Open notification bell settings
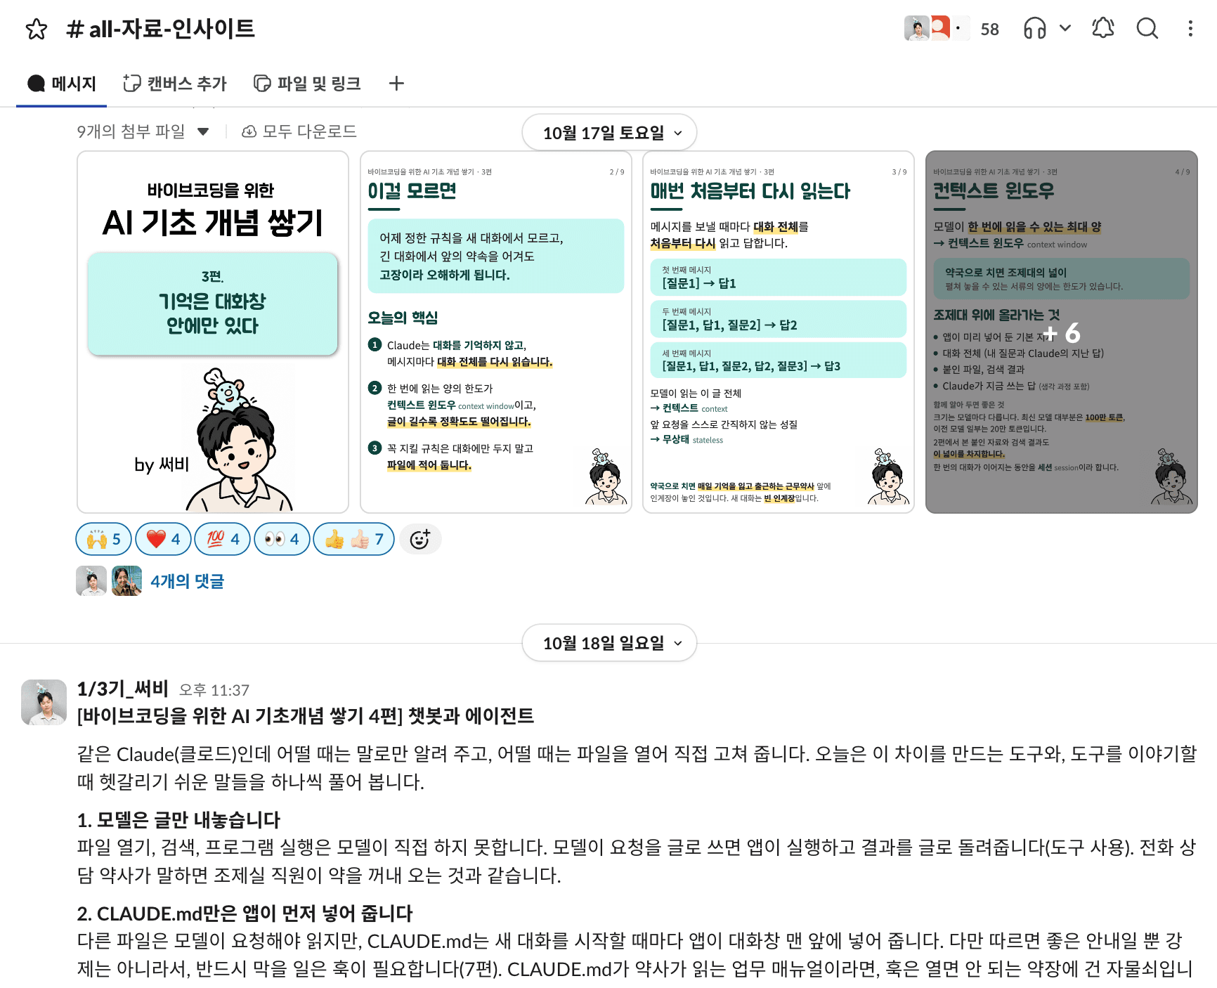 pyautogui.click(x=1103, y=28)
